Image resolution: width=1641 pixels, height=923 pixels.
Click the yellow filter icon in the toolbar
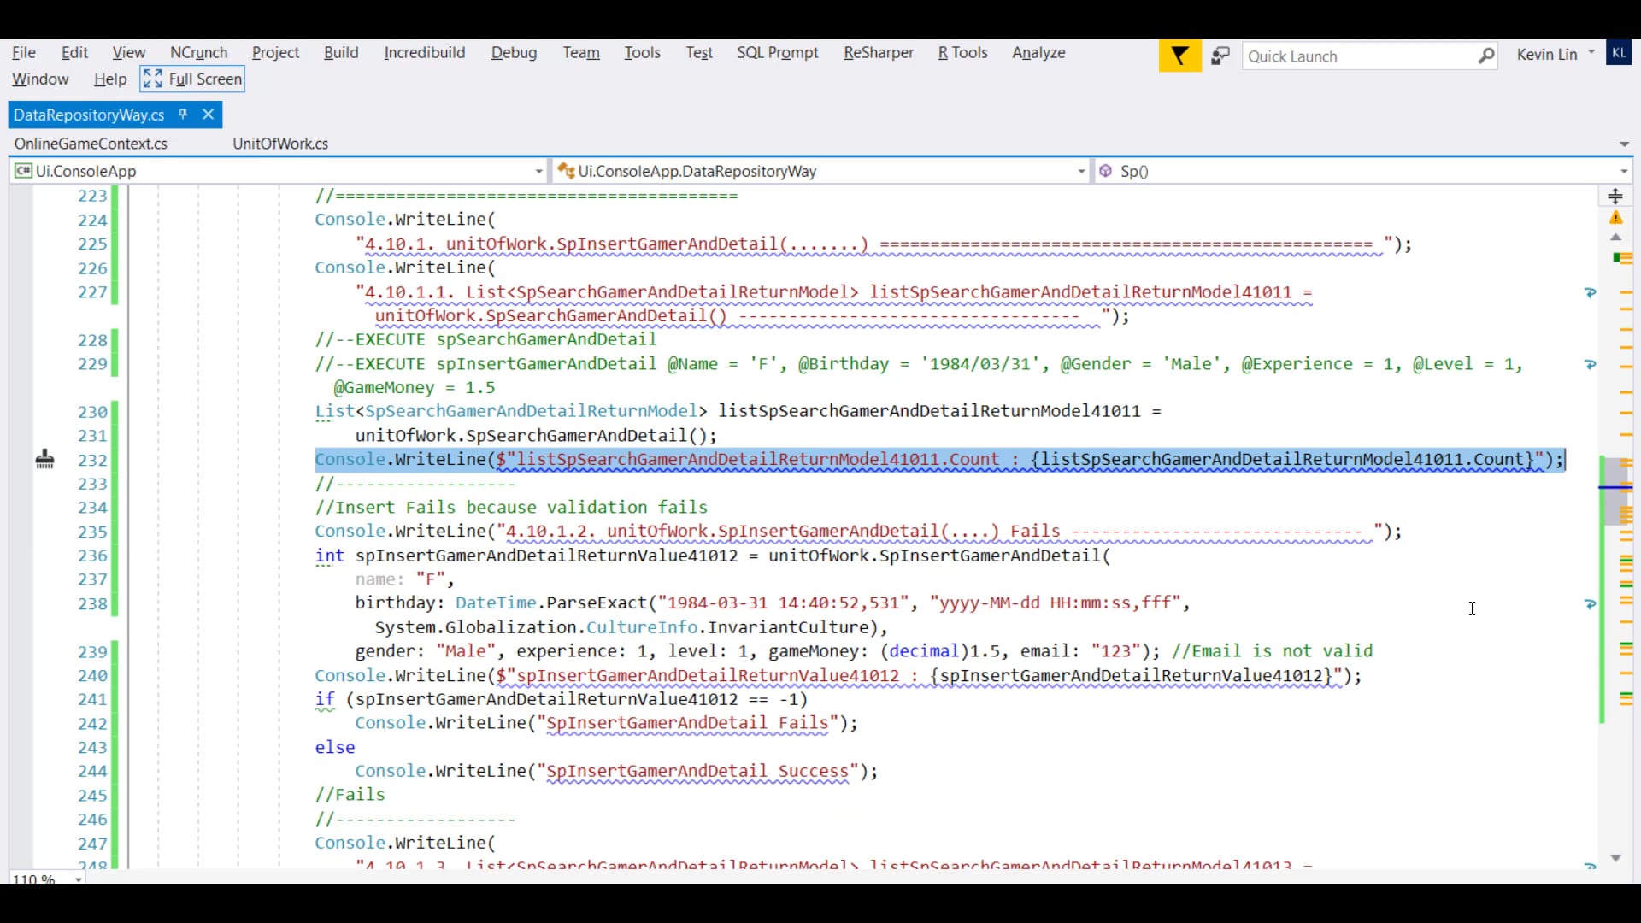1179,55
